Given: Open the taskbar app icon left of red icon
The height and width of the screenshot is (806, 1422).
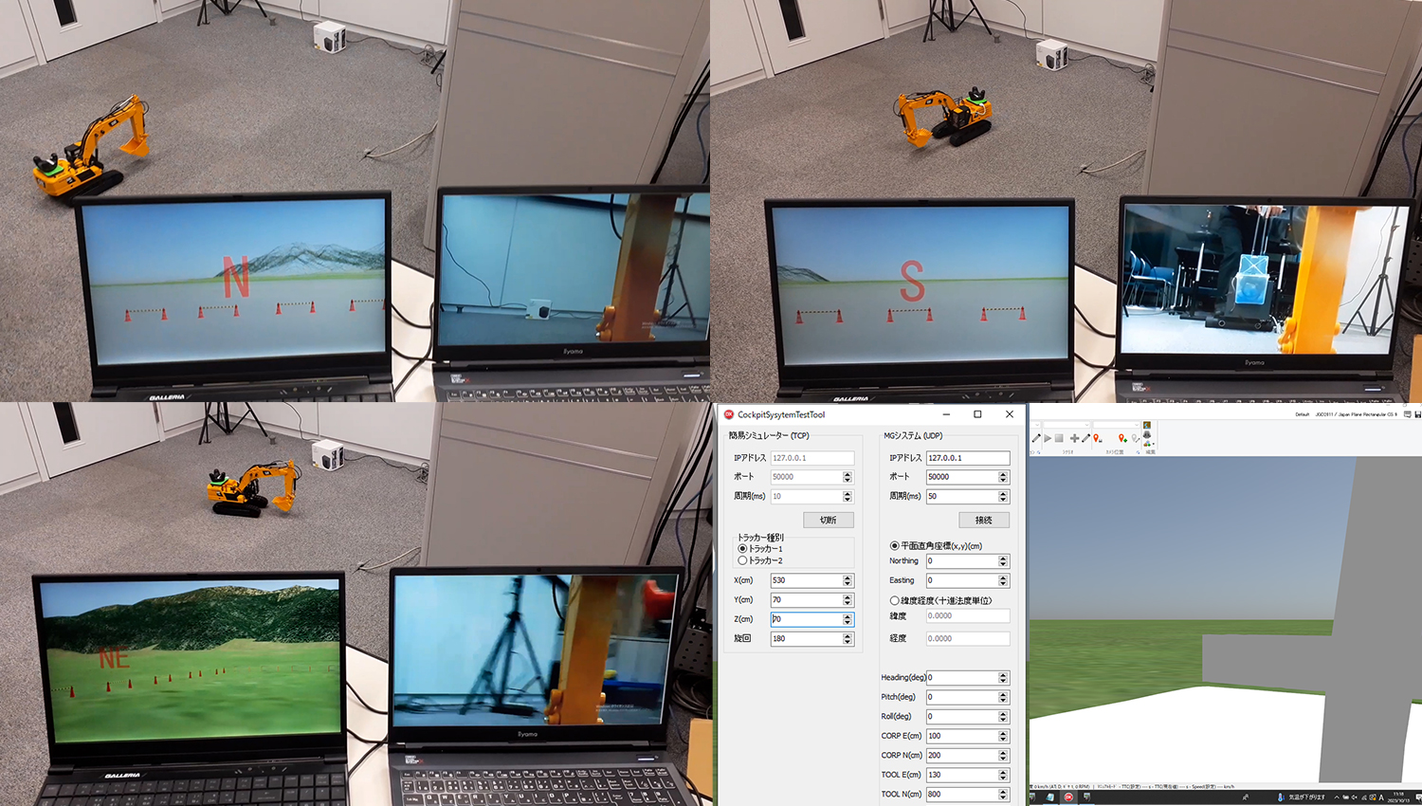Looking at the screenshot, I should tap(1050, 797).
